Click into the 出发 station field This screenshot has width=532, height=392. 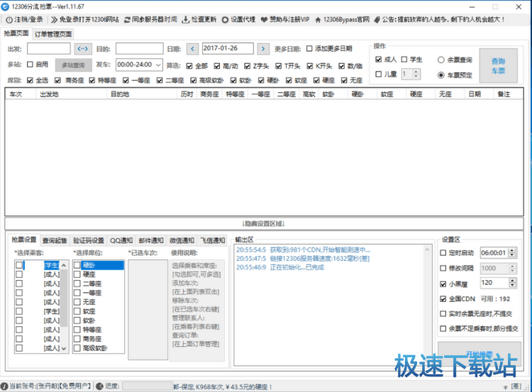(48, 49)
